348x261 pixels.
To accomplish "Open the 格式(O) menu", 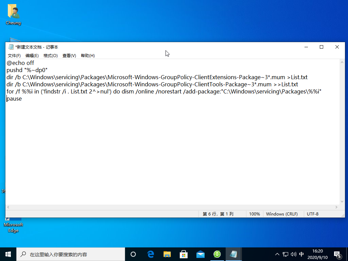I will [51, 56].
